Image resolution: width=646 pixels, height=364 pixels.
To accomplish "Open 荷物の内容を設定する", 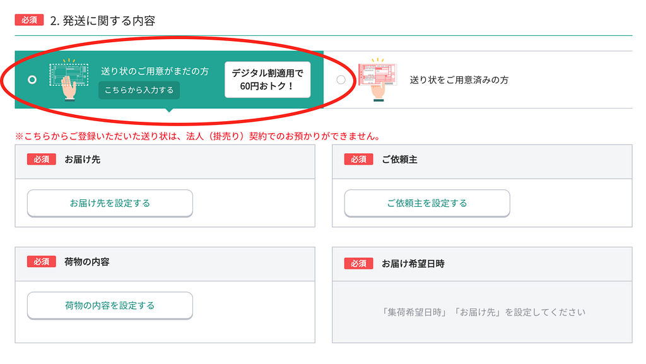I will click(x=109, y=305).
